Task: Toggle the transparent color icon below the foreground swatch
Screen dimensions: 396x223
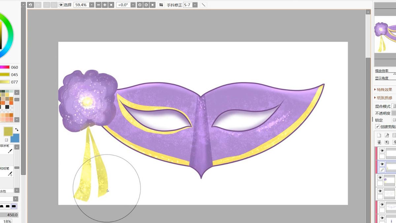Action: (6, 140)
